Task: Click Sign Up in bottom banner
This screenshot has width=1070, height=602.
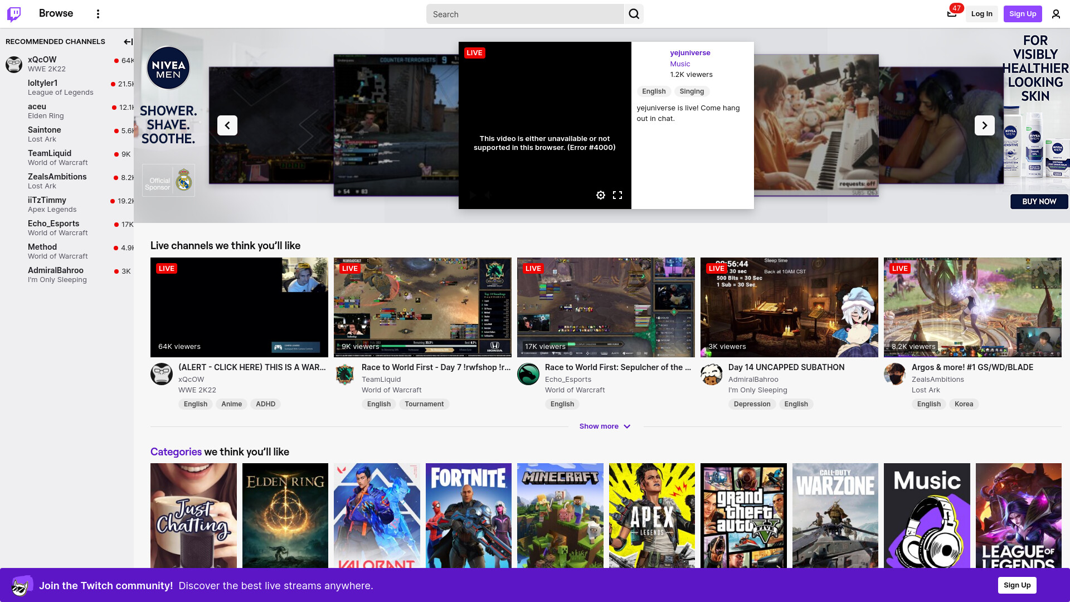Action: click(x=1017, y=585)
